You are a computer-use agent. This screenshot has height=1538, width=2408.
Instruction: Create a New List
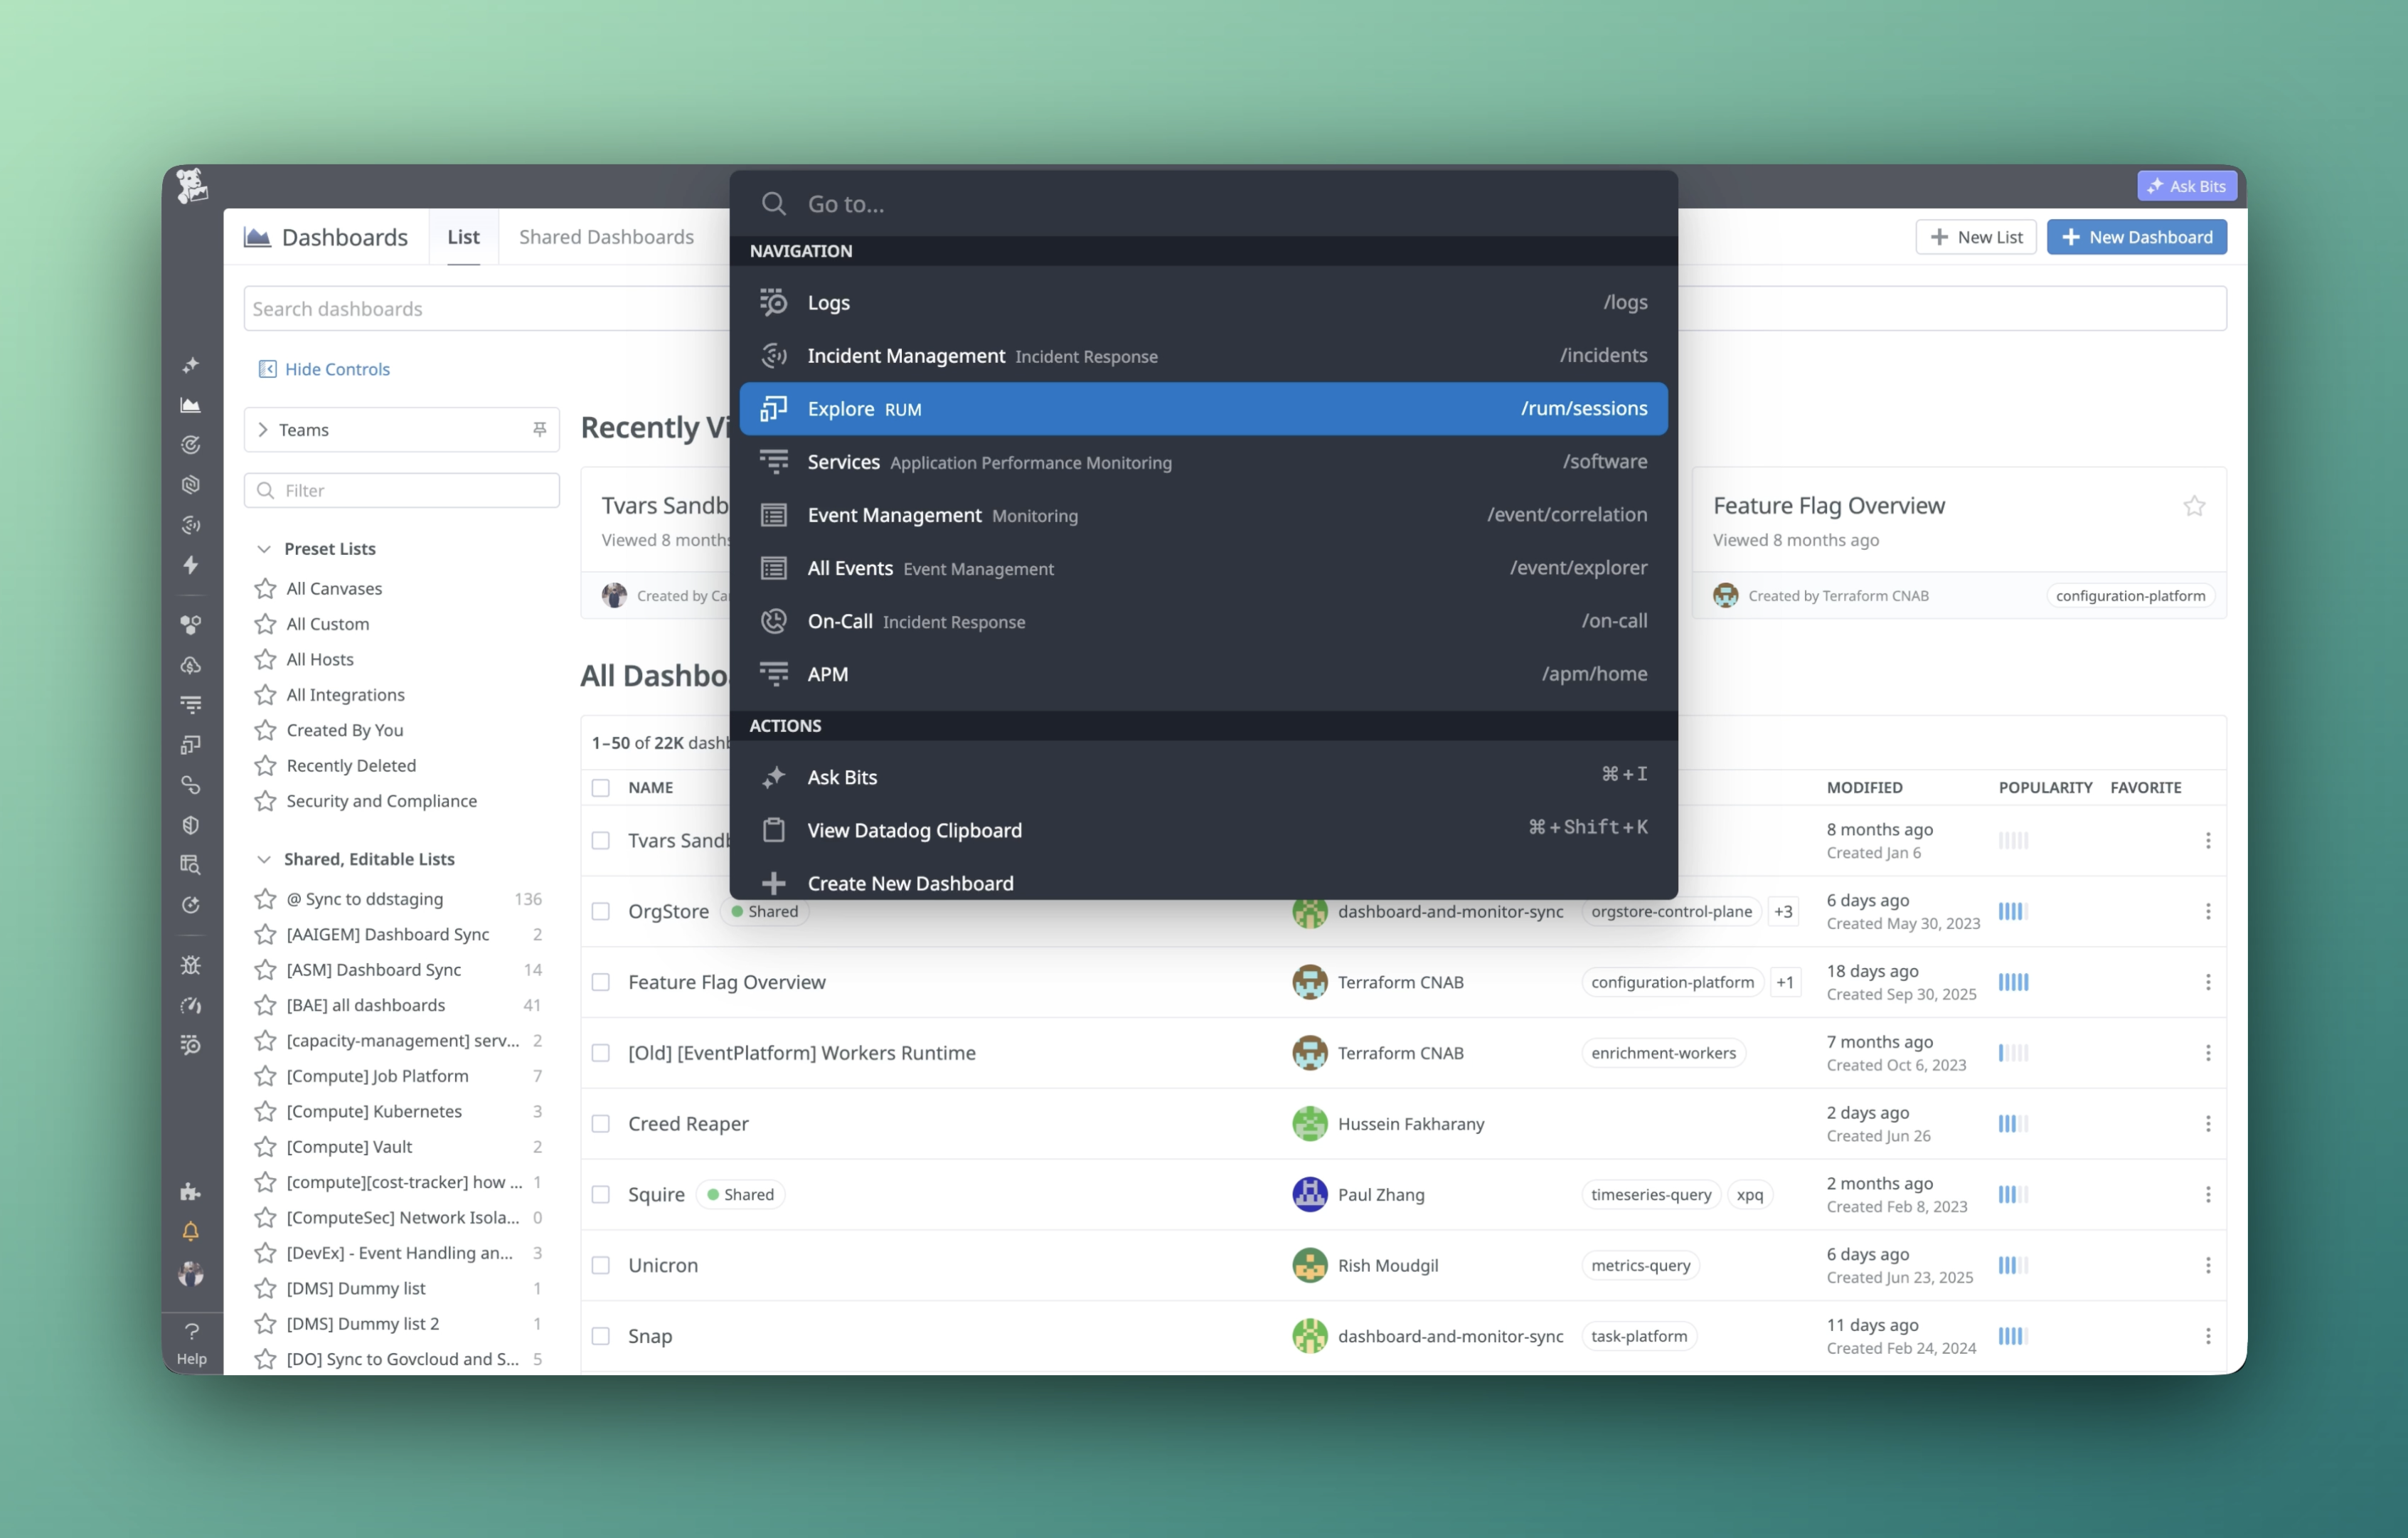(x=1975, y=237)
